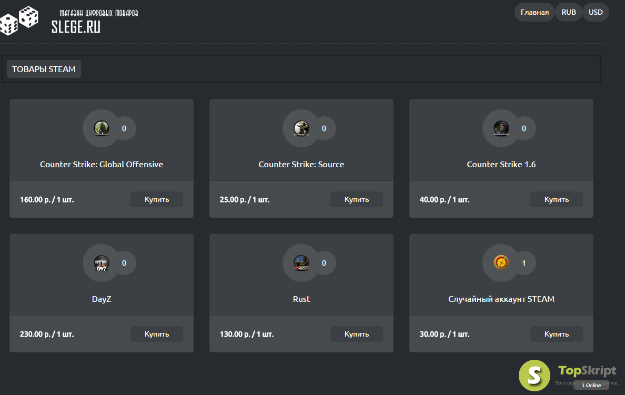The width and height of the screenshot is (625, 395).
Task: Click the 40.00 р. / 1 шт. price
Action: tap(445, 200)
